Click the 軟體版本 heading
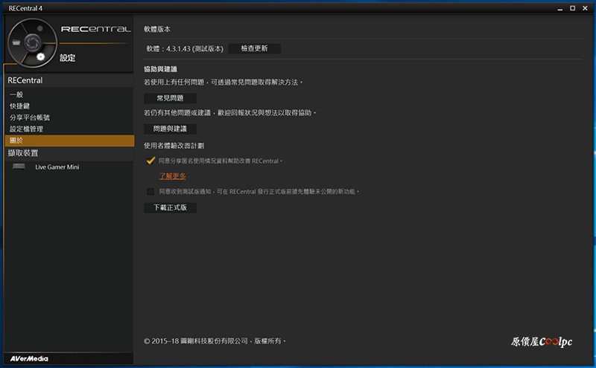This screenshot has width=596, height=368. 157,29
